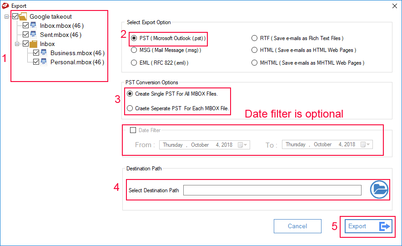The height and width of the screenshot is (246, 402).
Task: Open the destination folder browse icon
Action: pyautogui.click(x=379, y=190)
